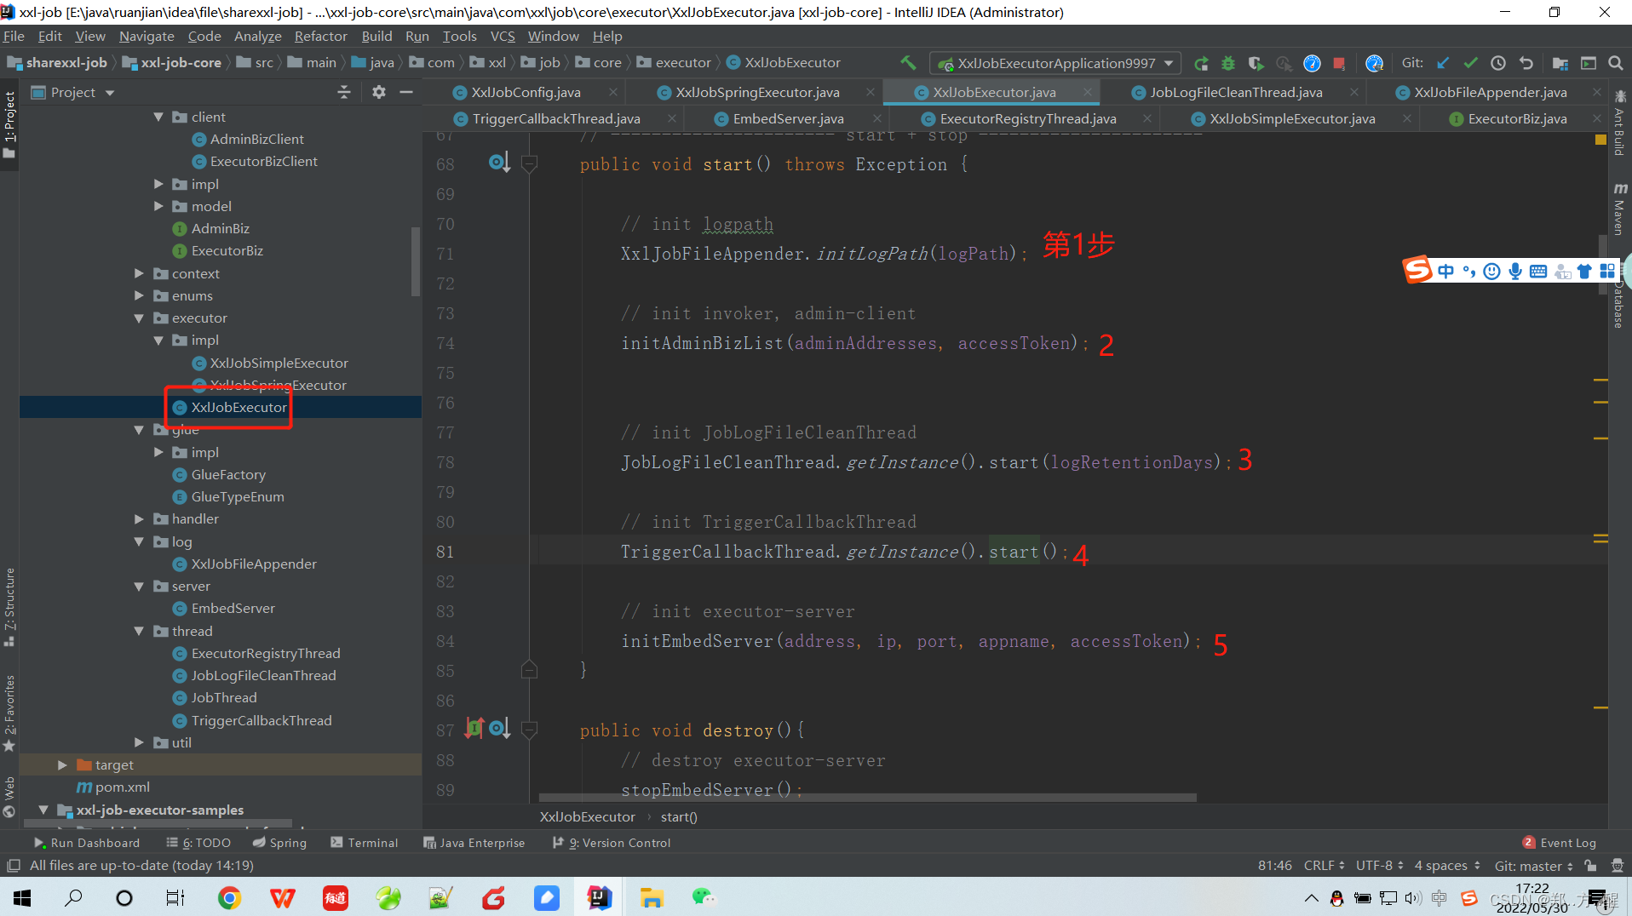This screenshot has height=916, width=1632.
Task: Open the Event Log tool window
Action: [x=1559, y=842]
